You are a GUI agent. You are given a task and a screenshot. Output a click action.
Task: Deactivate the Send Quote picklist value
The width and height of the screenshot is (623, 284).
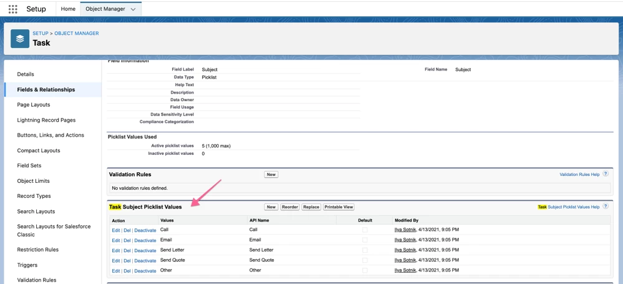click(145, 260)
